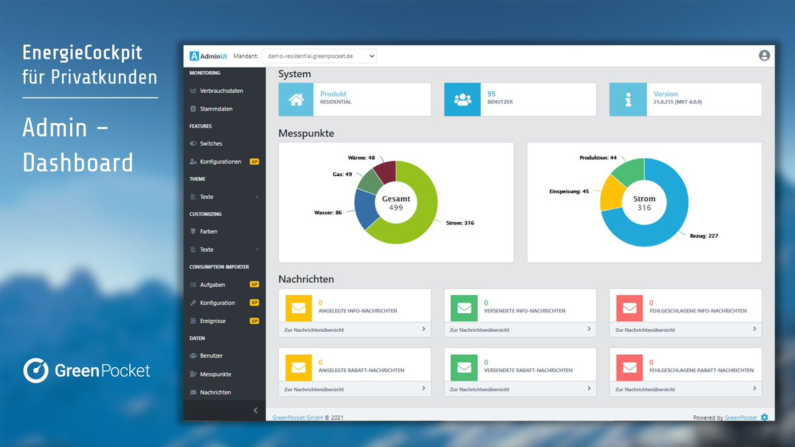Viewport: 795px width, 447px height.
Task: Click the info icon on Version card
Action: [x=627, y=99]
